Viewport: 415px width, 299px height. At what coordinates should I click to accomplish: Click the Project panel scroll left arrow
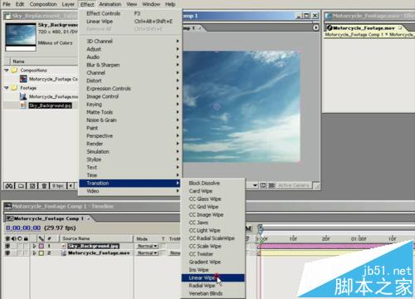(71, 185)
